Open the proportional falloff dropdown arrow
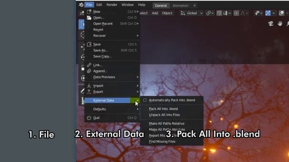This screenshot has width=289, height=162. pyautogui.click(x=247, y=13)
